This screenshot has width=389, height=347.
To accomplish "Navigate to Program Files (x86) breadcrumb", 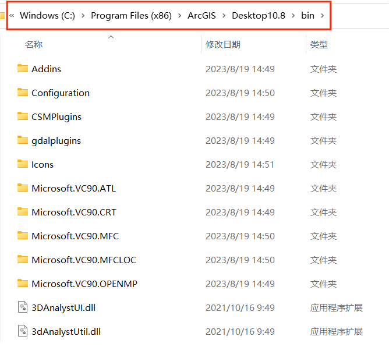I will [131, 16].
